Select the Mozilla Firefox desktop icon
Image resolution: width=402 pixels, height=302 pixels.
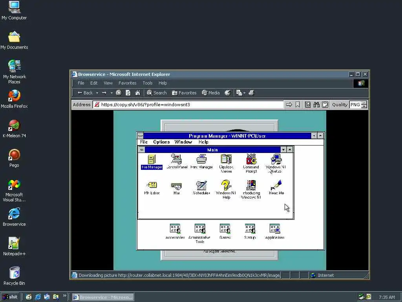point(14,99)
